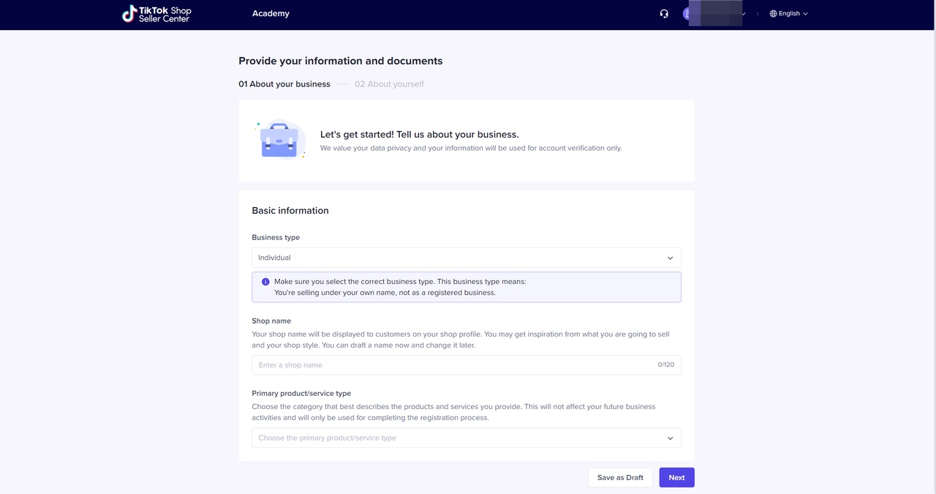Open support via the headset icon
Image resolution: width=936 pixels, height=494 pixels.
pos(664,13)
